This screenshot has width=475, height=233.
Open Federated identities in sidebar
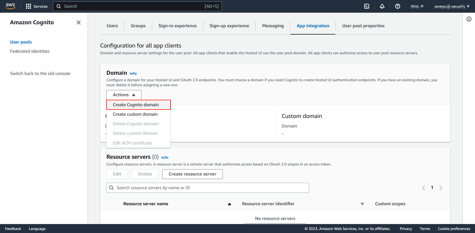30,51
